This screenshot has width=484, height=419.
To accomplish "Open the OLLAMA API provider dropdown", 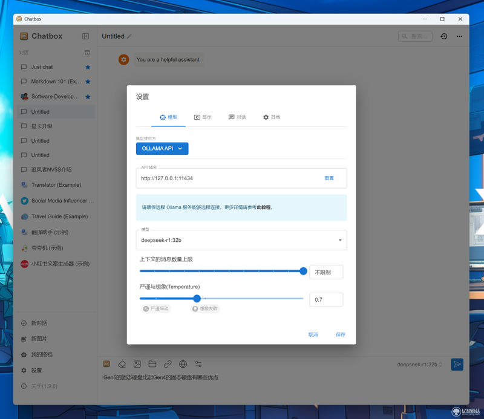I will 162,148.
